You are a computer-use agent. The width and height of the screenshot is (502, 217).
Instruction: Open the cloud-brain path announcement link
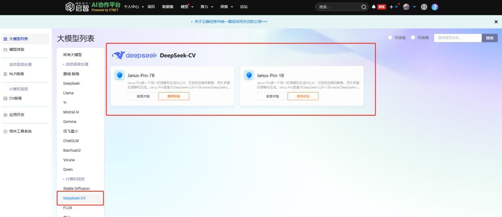(229, 22)
